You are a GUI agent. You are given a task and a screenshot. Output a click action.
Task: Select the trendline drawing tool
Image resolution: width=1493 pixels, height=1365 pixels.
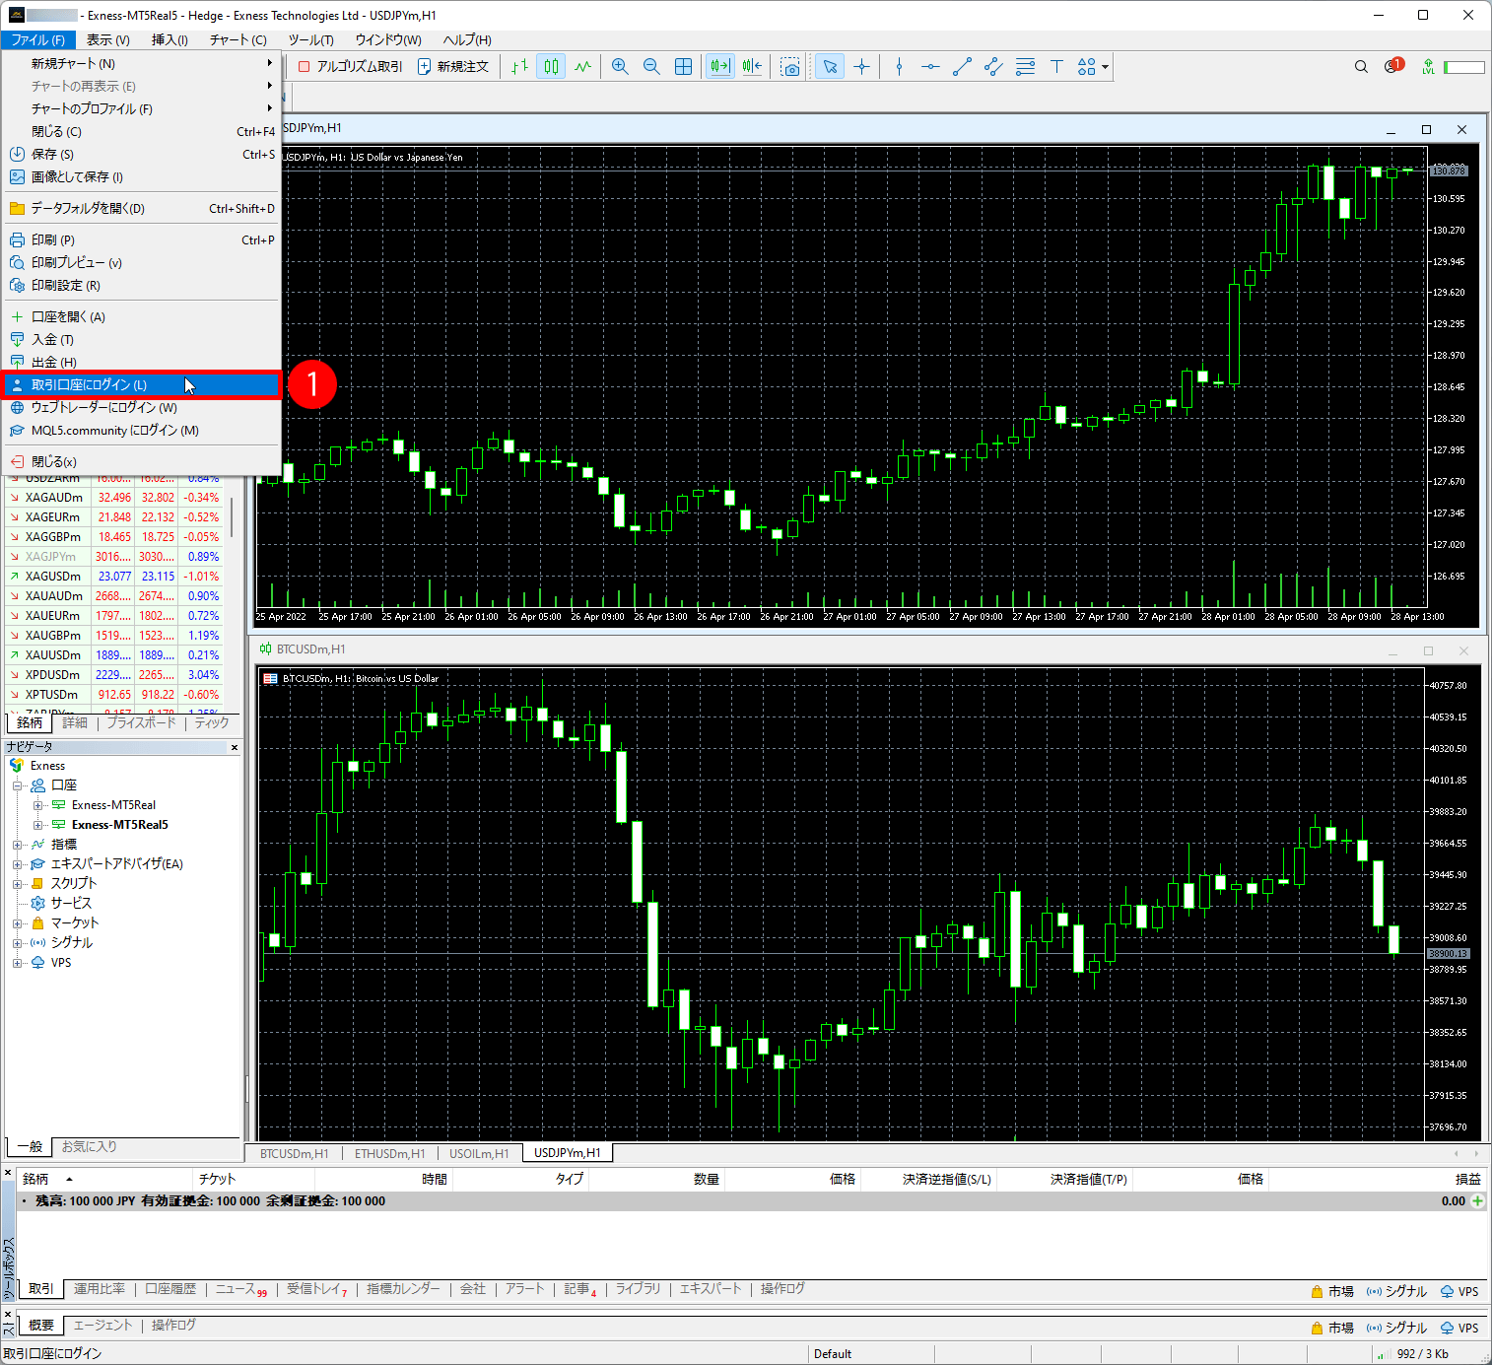(x=962, y=67)
